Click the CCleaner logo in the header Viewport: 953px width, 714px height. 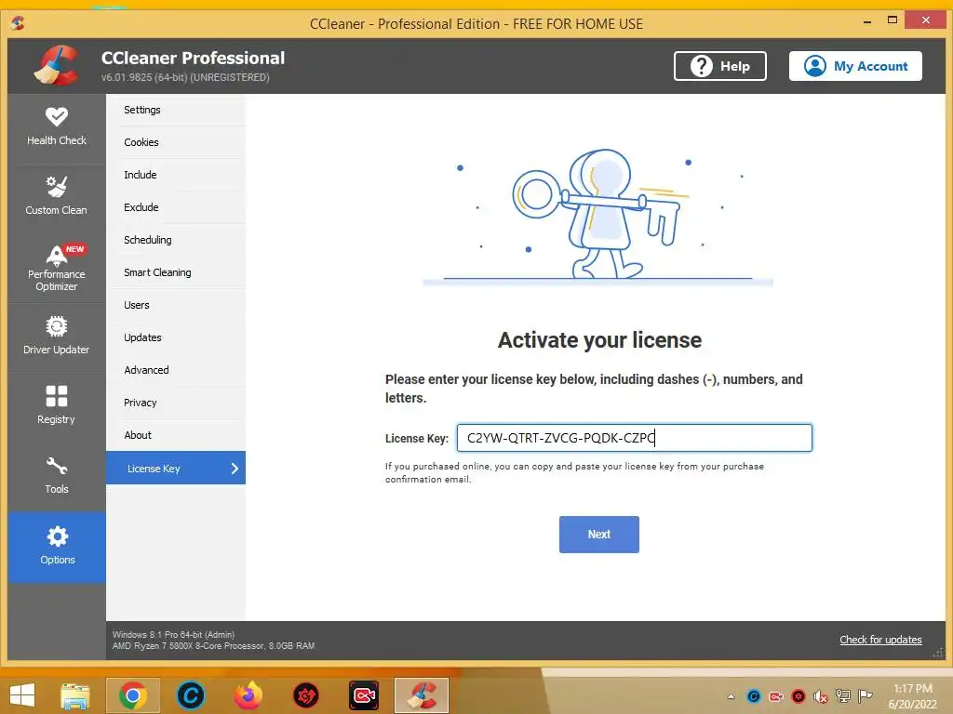(57, 66)
